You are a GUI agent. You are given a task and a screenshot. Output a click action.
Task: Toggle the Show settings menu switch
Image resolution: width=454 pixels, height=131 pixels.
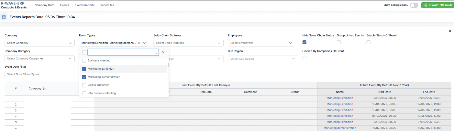click(414, 5)
